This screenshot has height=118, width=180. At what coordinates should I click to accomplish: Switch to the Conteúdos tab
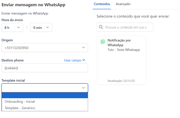tap(102, 4)
